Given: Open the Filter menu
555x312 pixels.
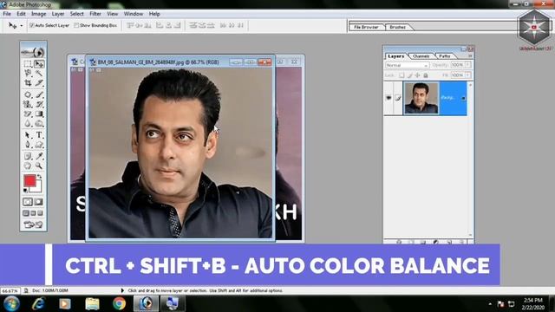Looking at the screenshot, I should point(95,14).
